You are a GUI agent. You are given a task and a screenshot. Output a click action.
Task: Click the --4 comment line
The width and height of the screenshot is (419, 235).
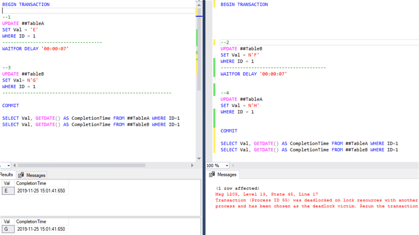[225, 93]
